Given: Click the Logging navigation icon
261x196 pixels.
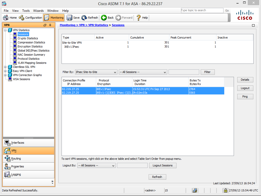Looking at the screenshot, I should (x=7, y=174).
